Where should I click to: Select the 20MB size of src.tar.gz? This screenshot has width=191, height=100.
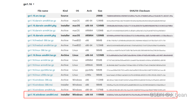(x=99, y=16)
